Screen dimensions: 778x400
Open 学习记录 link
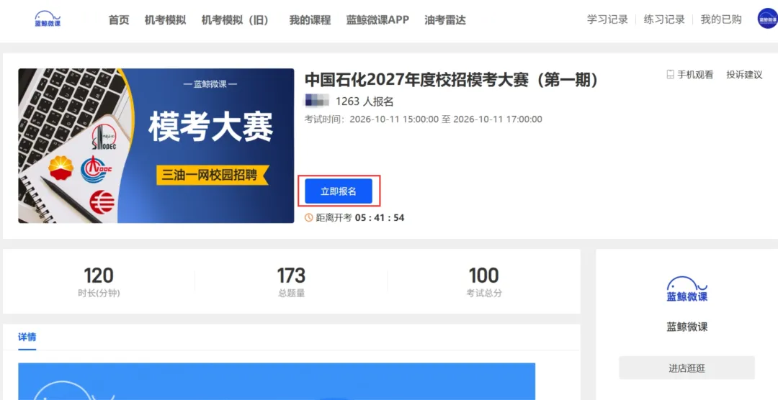[607, 19]
